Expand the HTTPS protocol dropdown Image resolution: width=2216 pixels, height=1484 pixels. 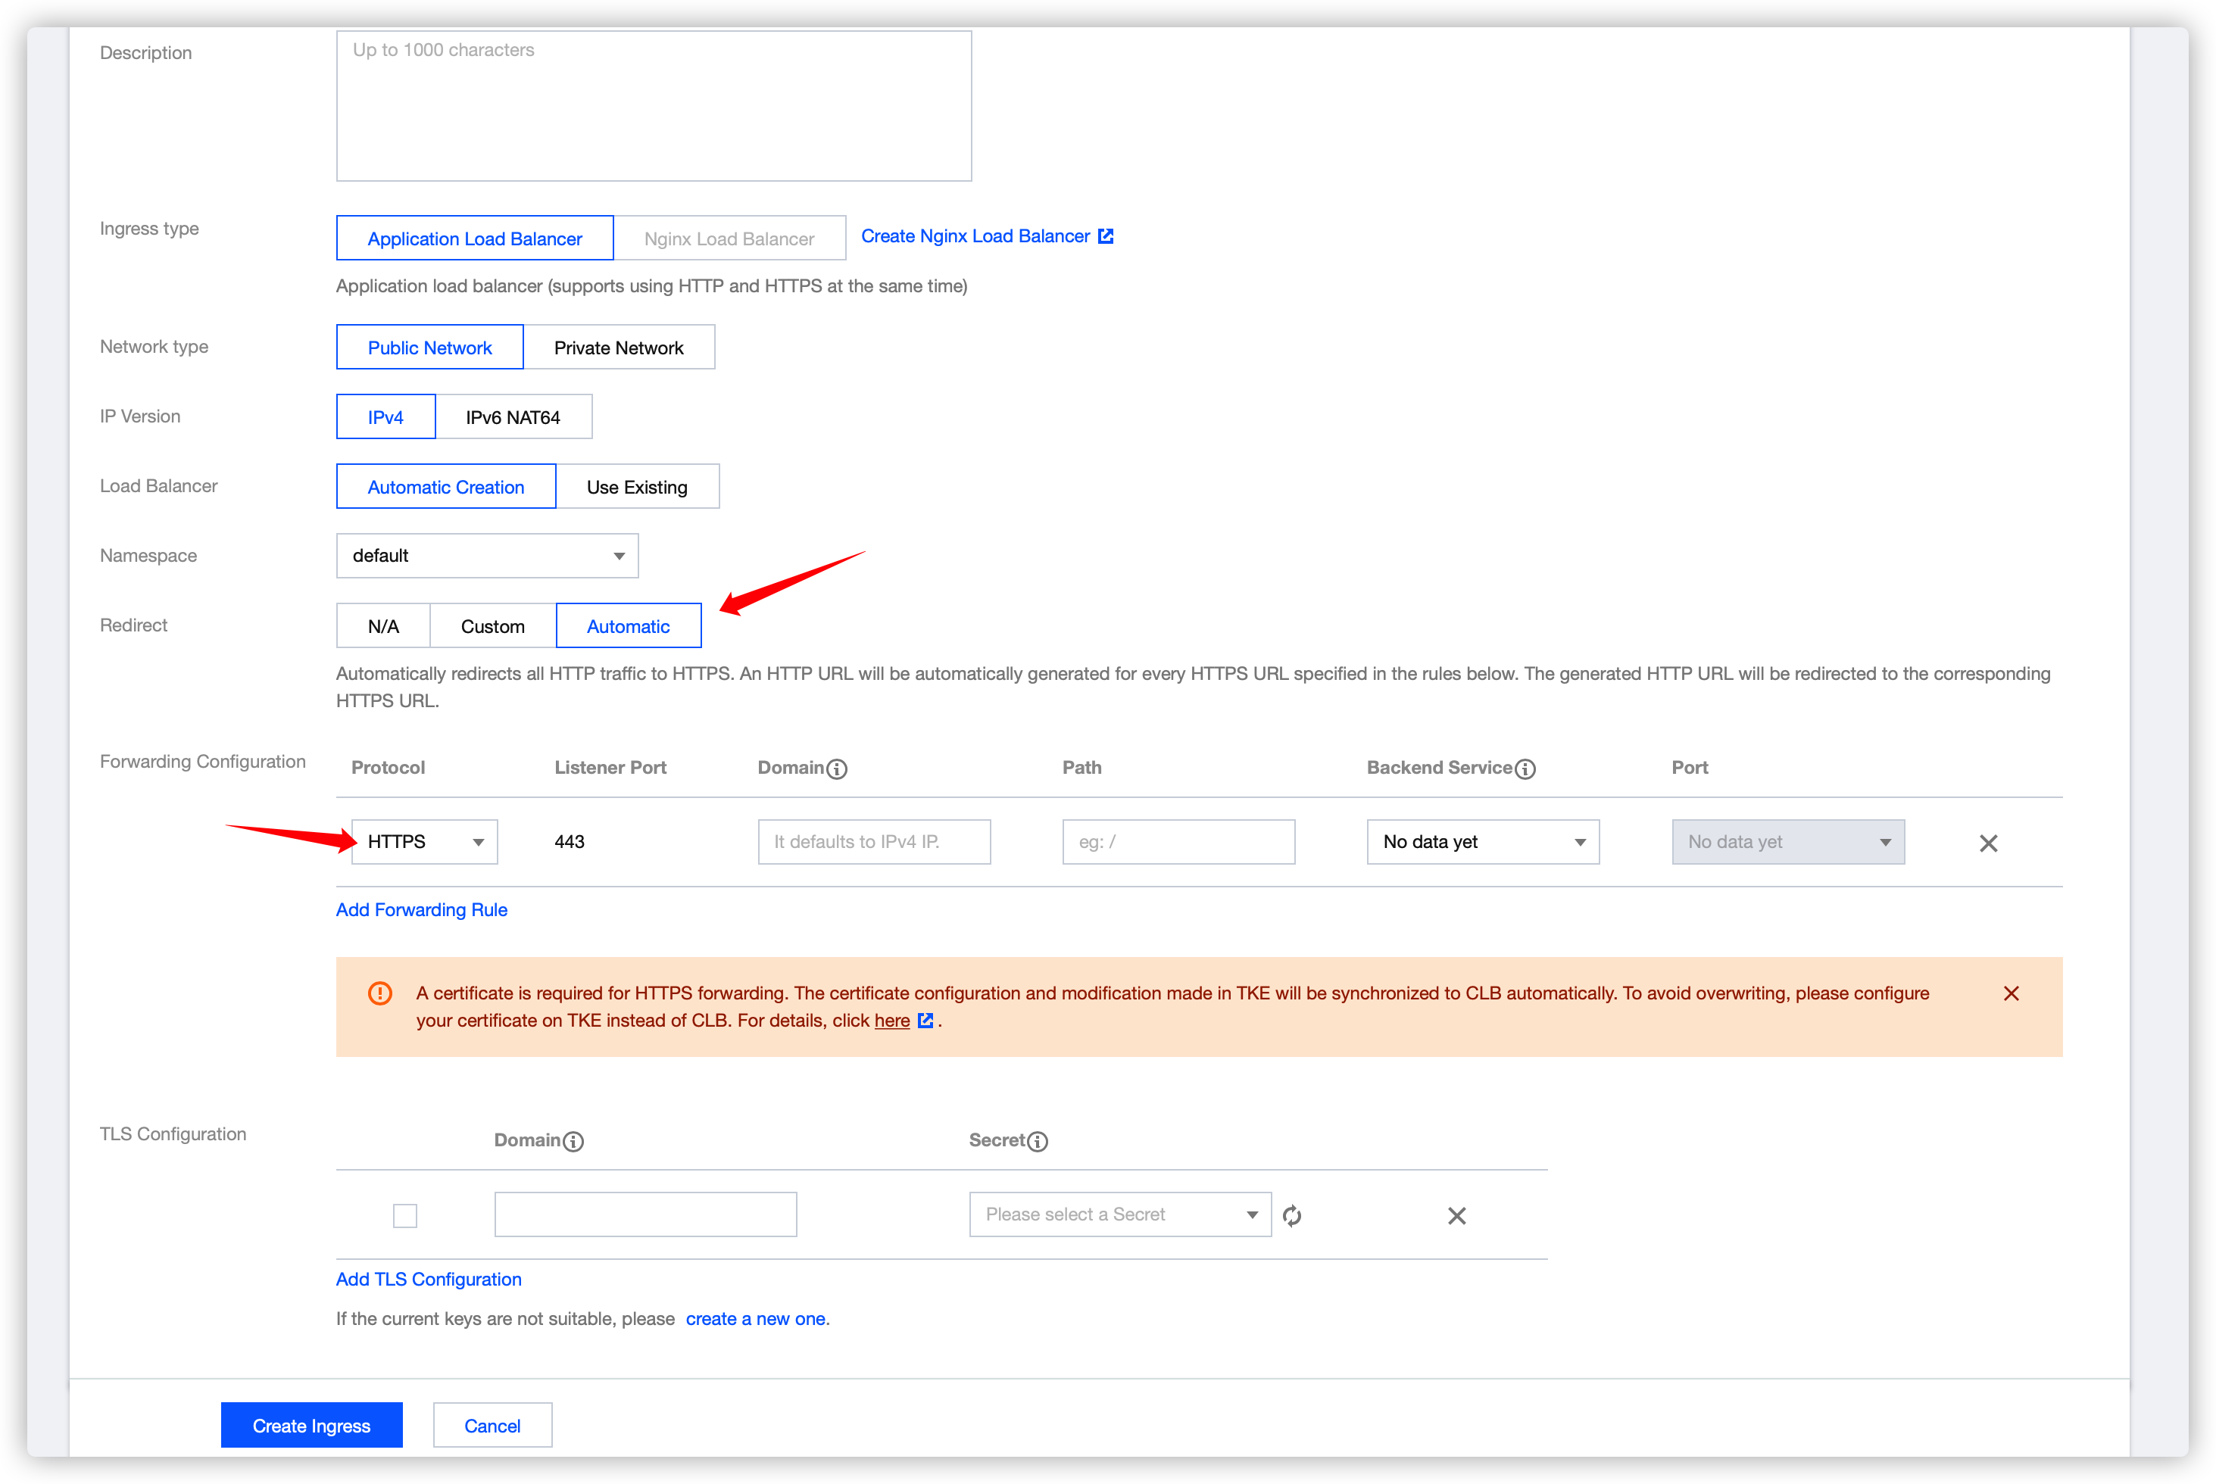[424, 841]
